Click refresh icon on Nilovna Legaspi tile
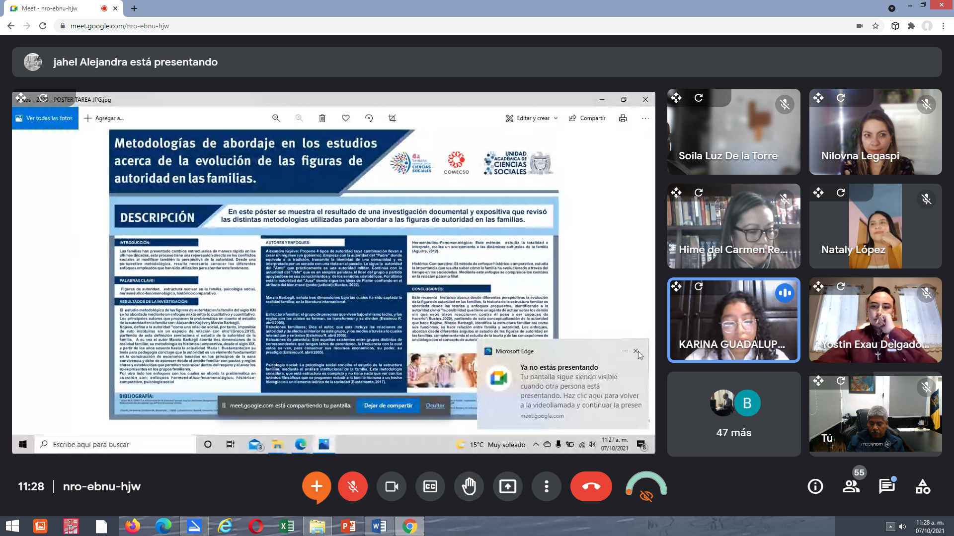This screenshot has width=954, height=536. 841,98
